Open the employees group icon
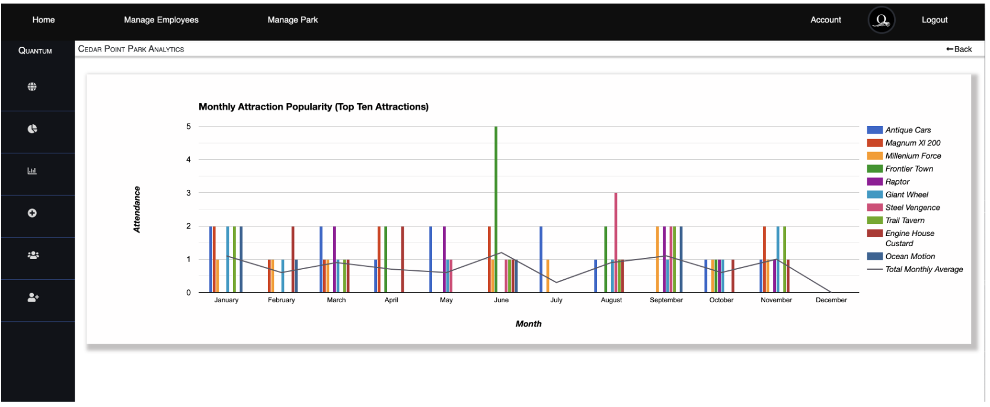Screen dimensions: 990x407 (33, 255)
